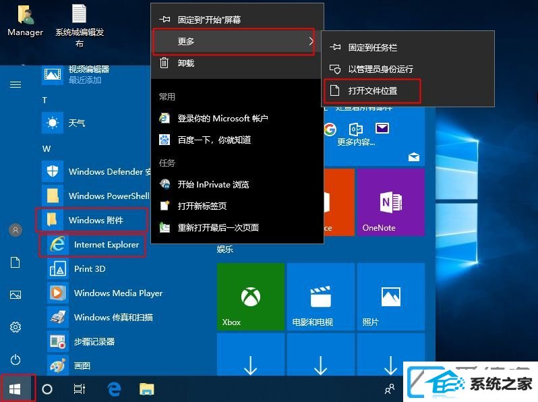Open Pictures icon in Start sidebar
Screen dimensions: 538x402
[16, 295]
